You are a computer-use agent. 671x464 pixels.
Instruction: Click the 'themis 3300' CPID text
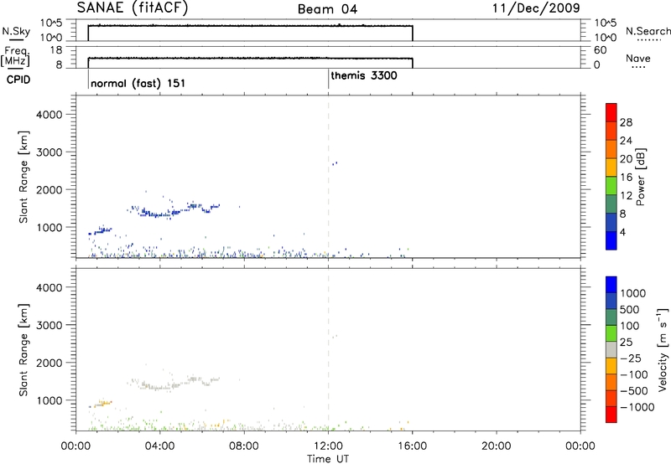pyautogui.click(x=364, y=75)
